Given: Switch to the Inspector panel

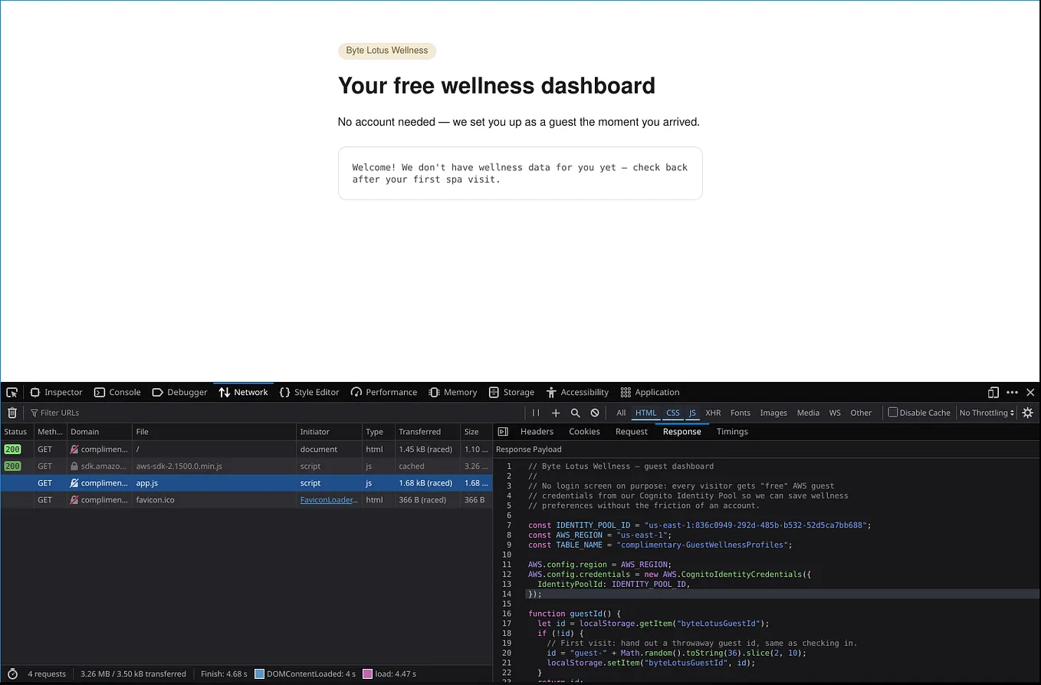Looking at the screenshot, I should pyautogui.click(x=56, y=392).
